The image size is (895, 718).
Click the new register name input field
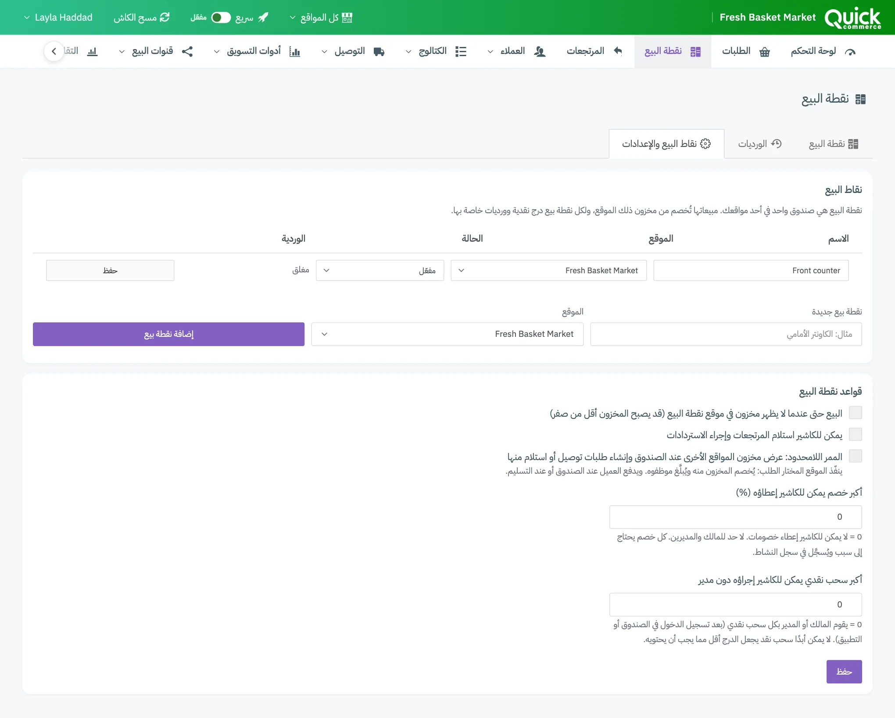coord(726,334)
